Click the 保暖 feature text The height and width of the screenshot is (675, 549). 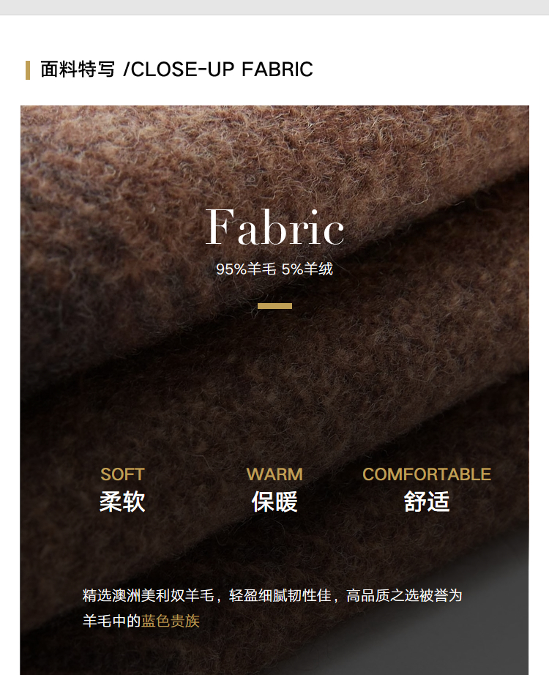[274, 501]
